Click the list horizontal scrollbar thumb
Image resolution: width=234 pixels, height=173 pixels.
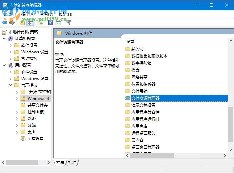[152, 156]
